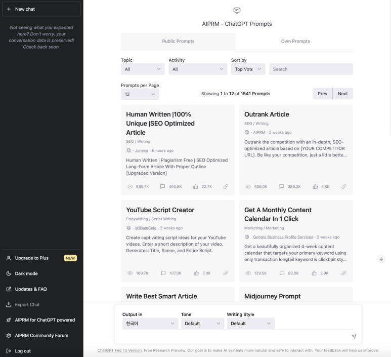
Task: Click the AIPRM Community Forum icon
Action: click(x=9, y=335)
